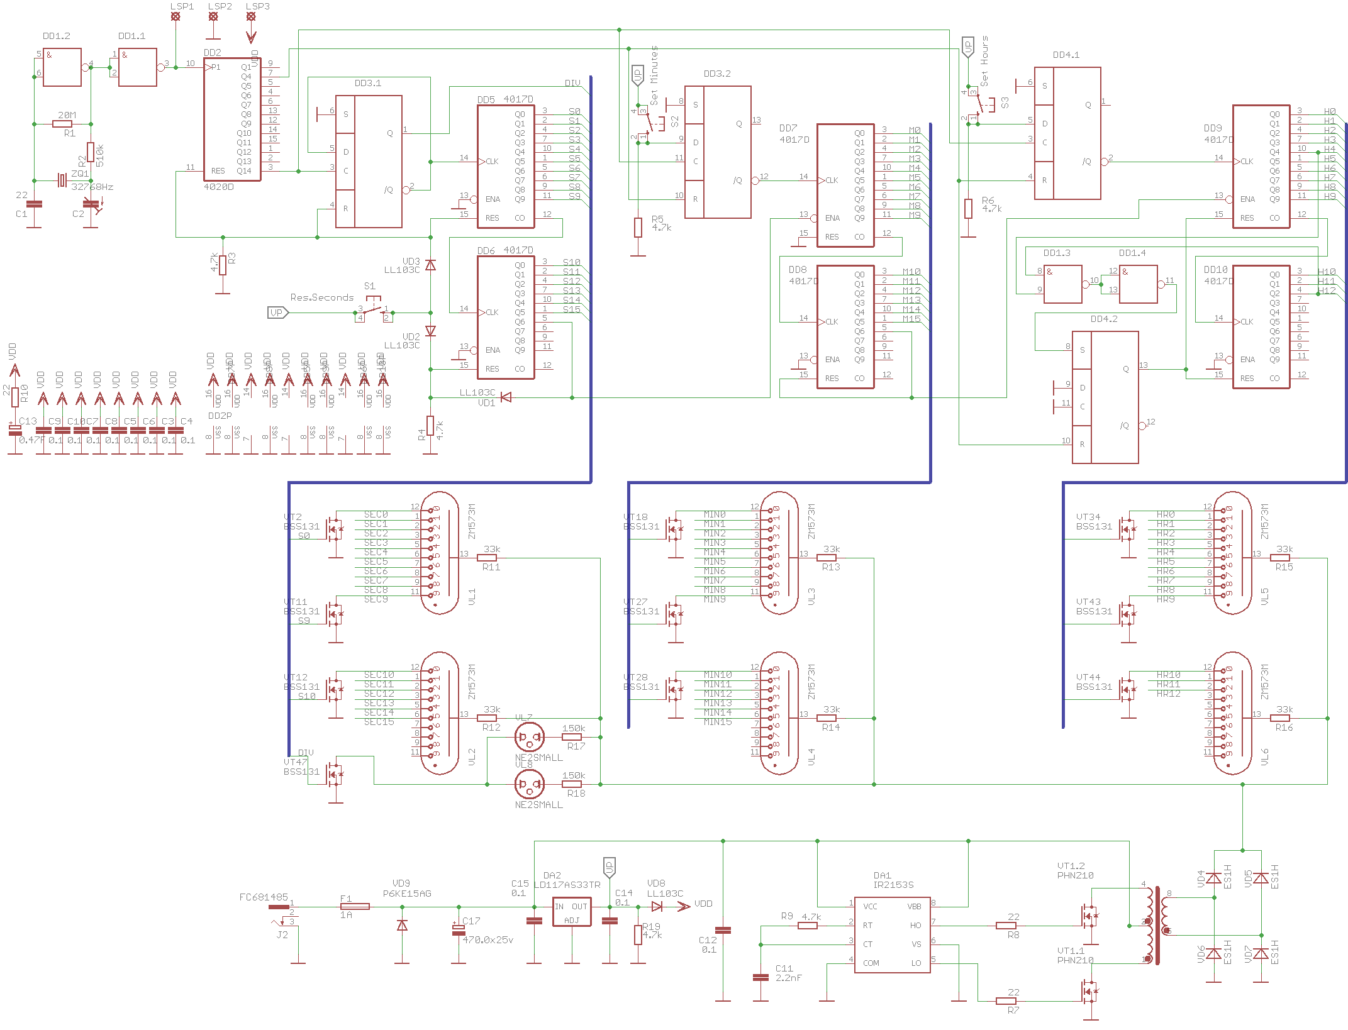Select the VT2 BSS131 transistor

click(335, 529)
